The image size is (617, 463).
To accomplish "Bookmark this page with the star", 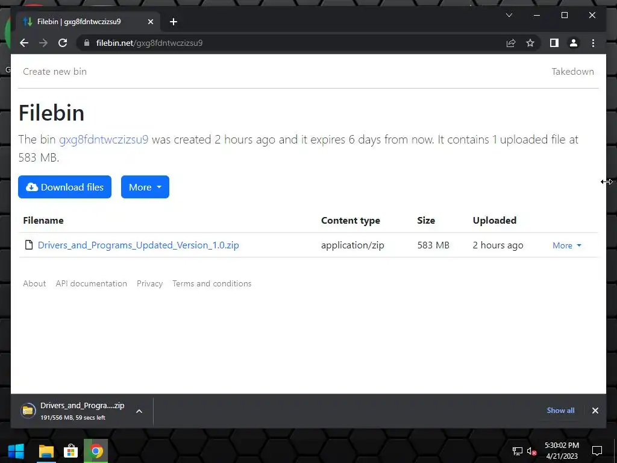I will tap(530, 43).
